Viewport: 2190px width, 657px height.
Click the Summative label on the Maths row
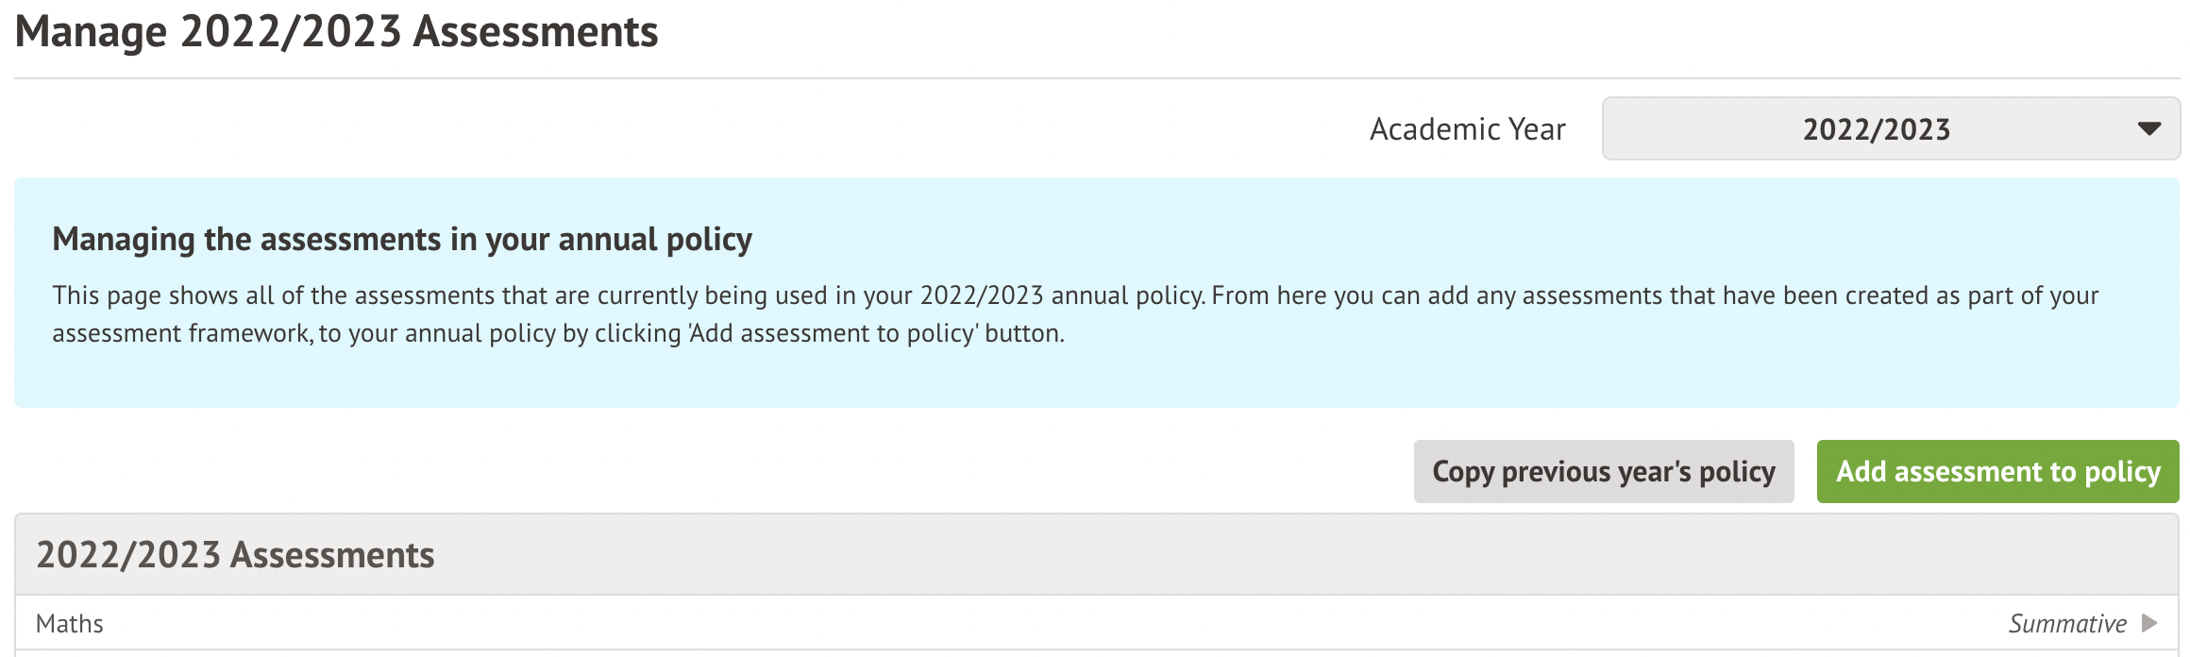pos(2069,623)
